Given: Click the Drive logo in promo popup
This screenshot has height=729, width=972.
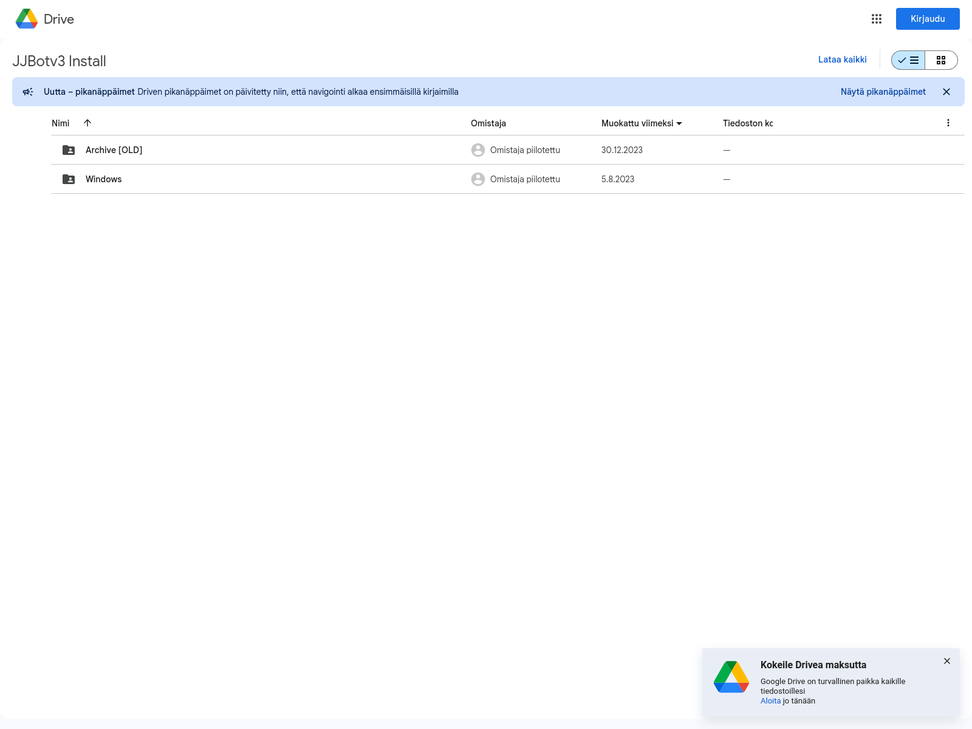Looking at the screenshot, I should [731, 677].
